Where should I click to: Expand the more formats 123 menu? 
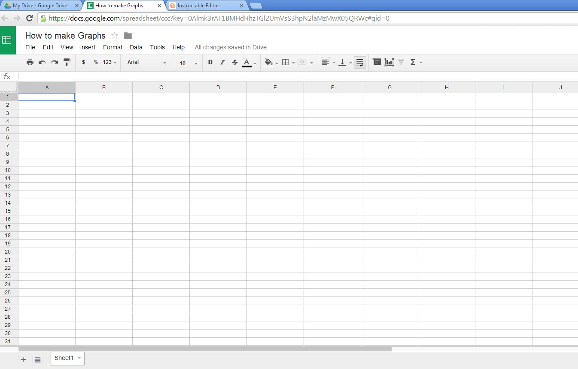point(106,62)
